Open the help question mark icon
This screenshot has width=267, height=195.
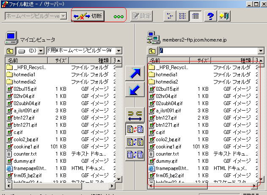pos(209,16)
